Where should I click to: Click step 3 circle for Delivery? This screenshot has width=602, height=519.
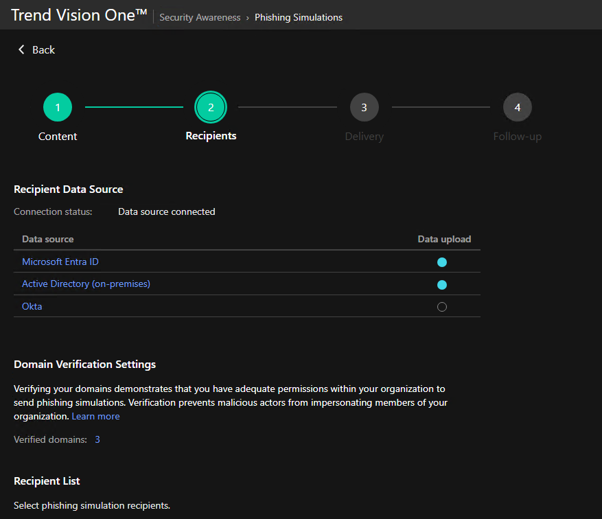click(364, 107)
